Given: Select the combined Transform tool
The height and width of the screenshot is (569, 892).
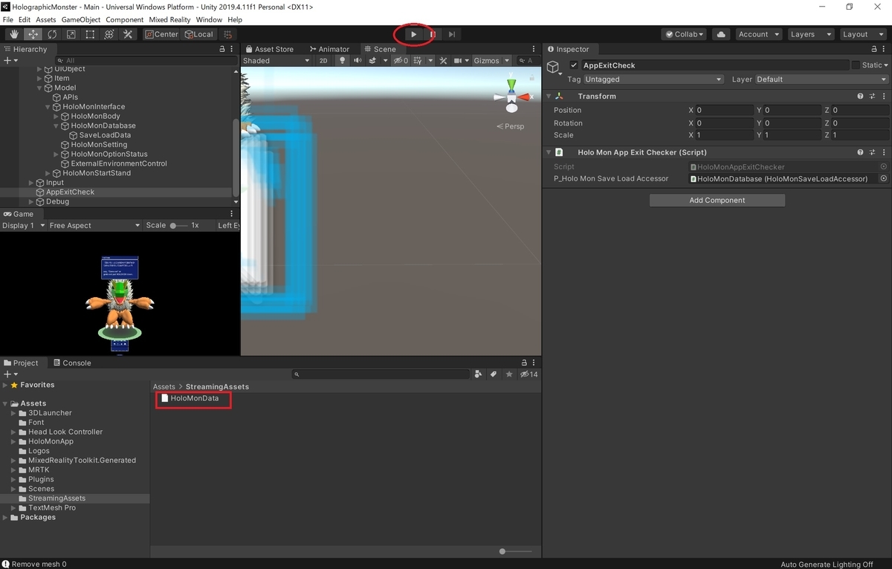Looking at the screenshot, I should [x=109, y=34].
